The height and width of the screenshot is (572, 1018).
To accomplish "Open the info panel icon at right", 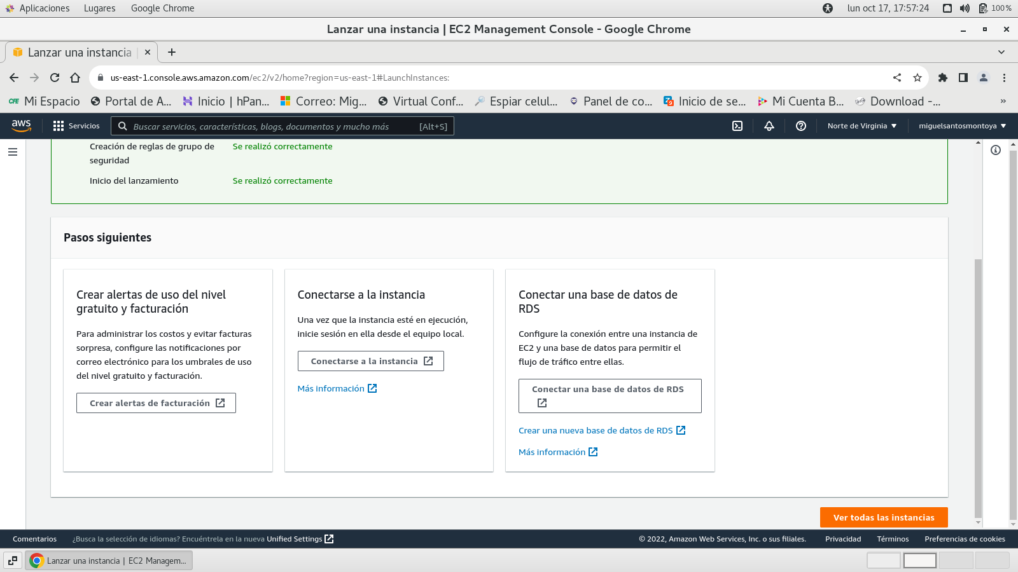I will click(996, 150).
